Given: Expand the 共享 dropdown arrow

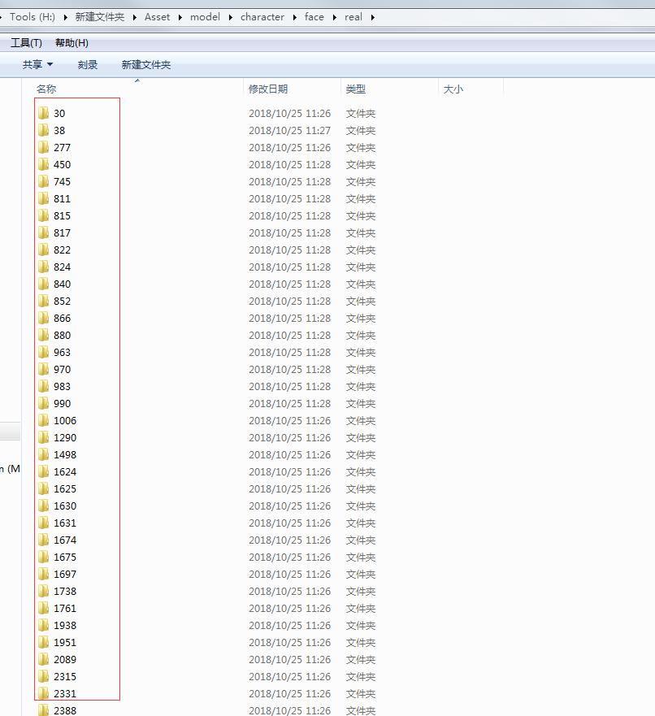Looking at the screenshot, I should 50,64.
